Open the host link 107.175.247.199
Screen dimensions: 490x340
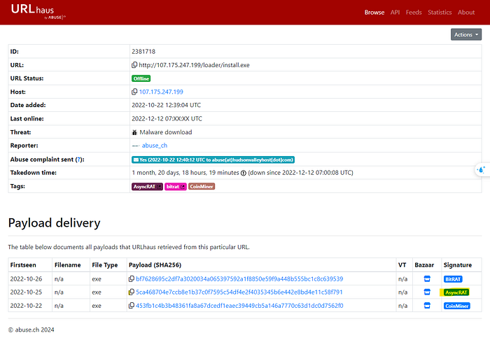pyautogui.click(x=161, y=92)
